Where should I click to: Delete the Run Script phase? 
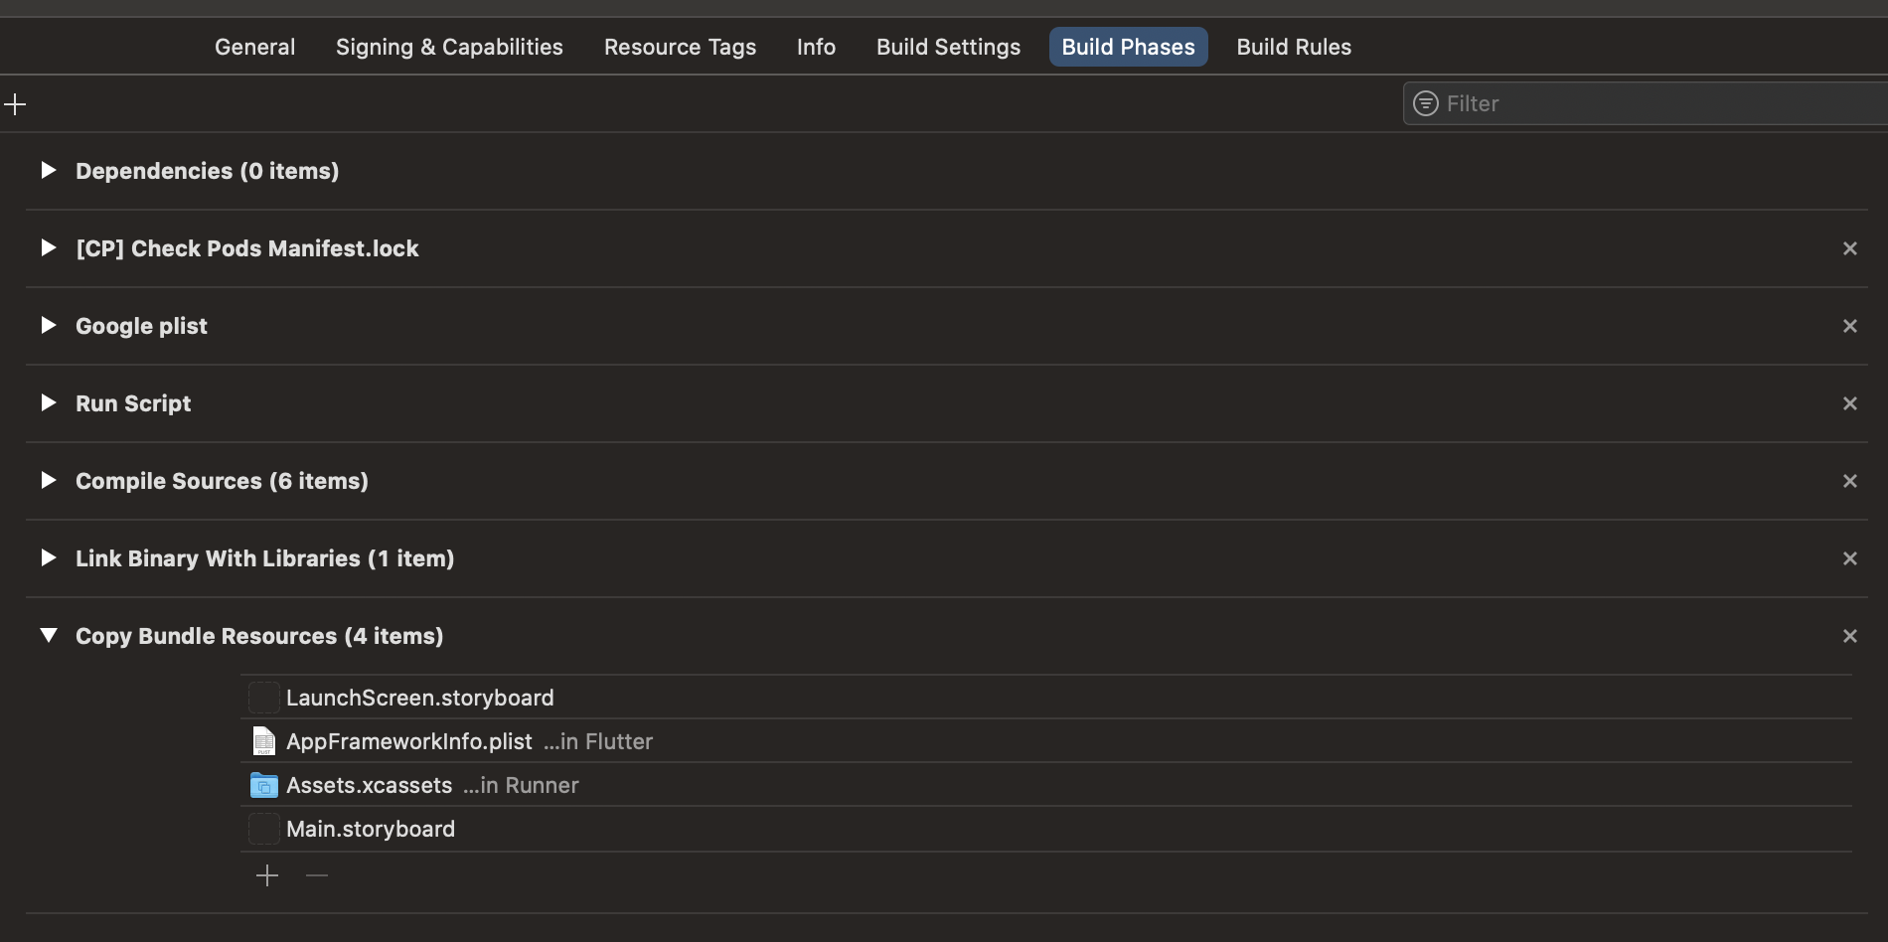[1849, 403]
